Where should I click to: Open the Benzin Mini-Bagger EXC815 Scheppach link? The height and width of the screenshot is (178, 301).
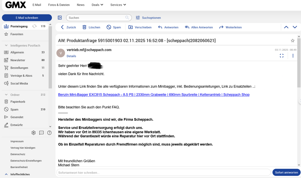pyautogui.click(x=154, y=95)
